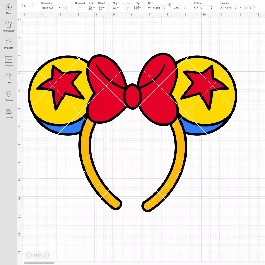Click the Rotate value field
265x265 pixels.
tap(204, 8)
